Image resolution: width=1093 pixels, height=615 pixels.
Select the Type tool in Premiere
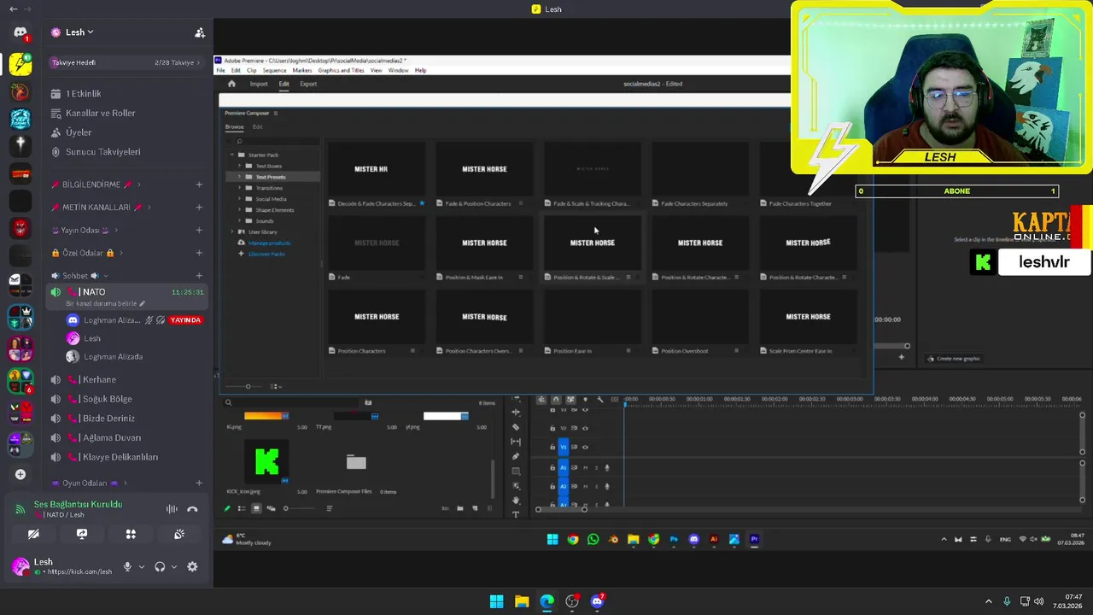point(516,514)
